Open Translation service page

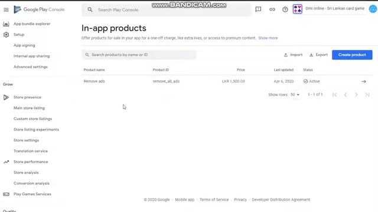tap(31, 151)
